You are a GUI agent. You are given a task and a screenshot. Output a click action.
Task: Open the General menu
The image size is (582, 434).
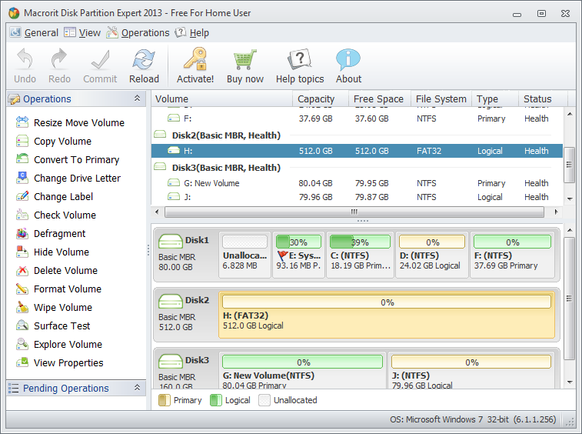(34, 32)
